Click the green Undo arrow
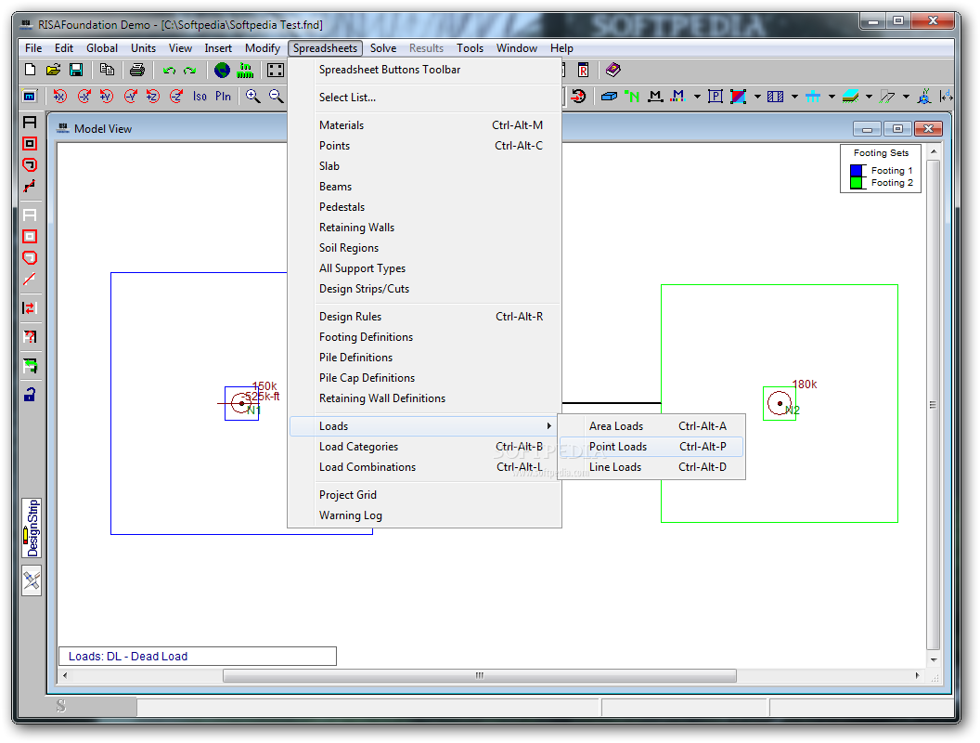 (x=169, y=71)
